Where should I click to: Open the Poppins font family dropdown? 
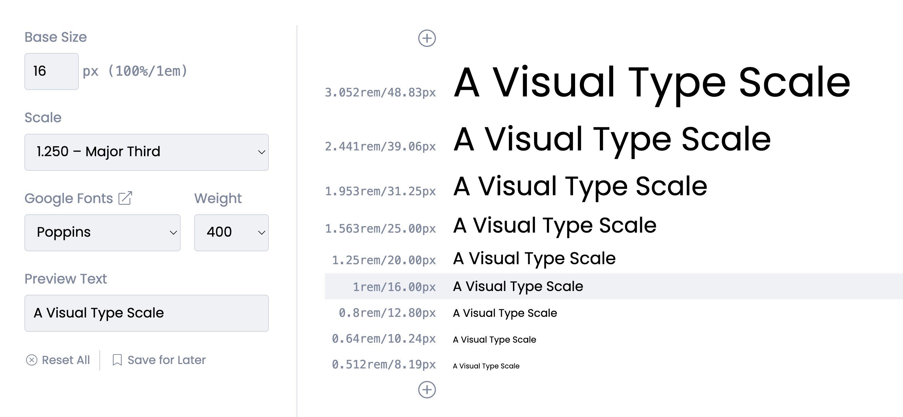(x=103, y=233)
